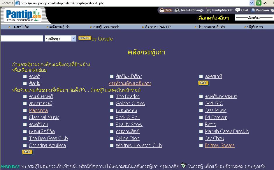Screen dimensions: 274x170
Task: Check the J-MUSIC club box
Action: pyautogui.click(x=201, y=103)
